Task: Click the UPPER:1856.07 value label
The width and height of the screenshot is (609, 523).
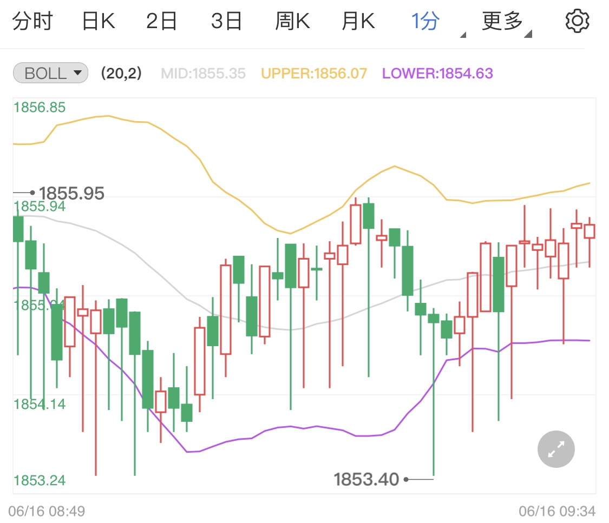Action: pos(314,74)
